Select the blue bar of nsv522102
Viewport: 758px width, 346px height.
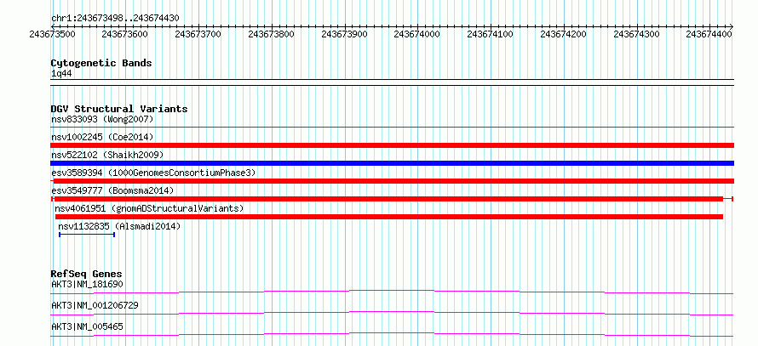click(393, 163)
